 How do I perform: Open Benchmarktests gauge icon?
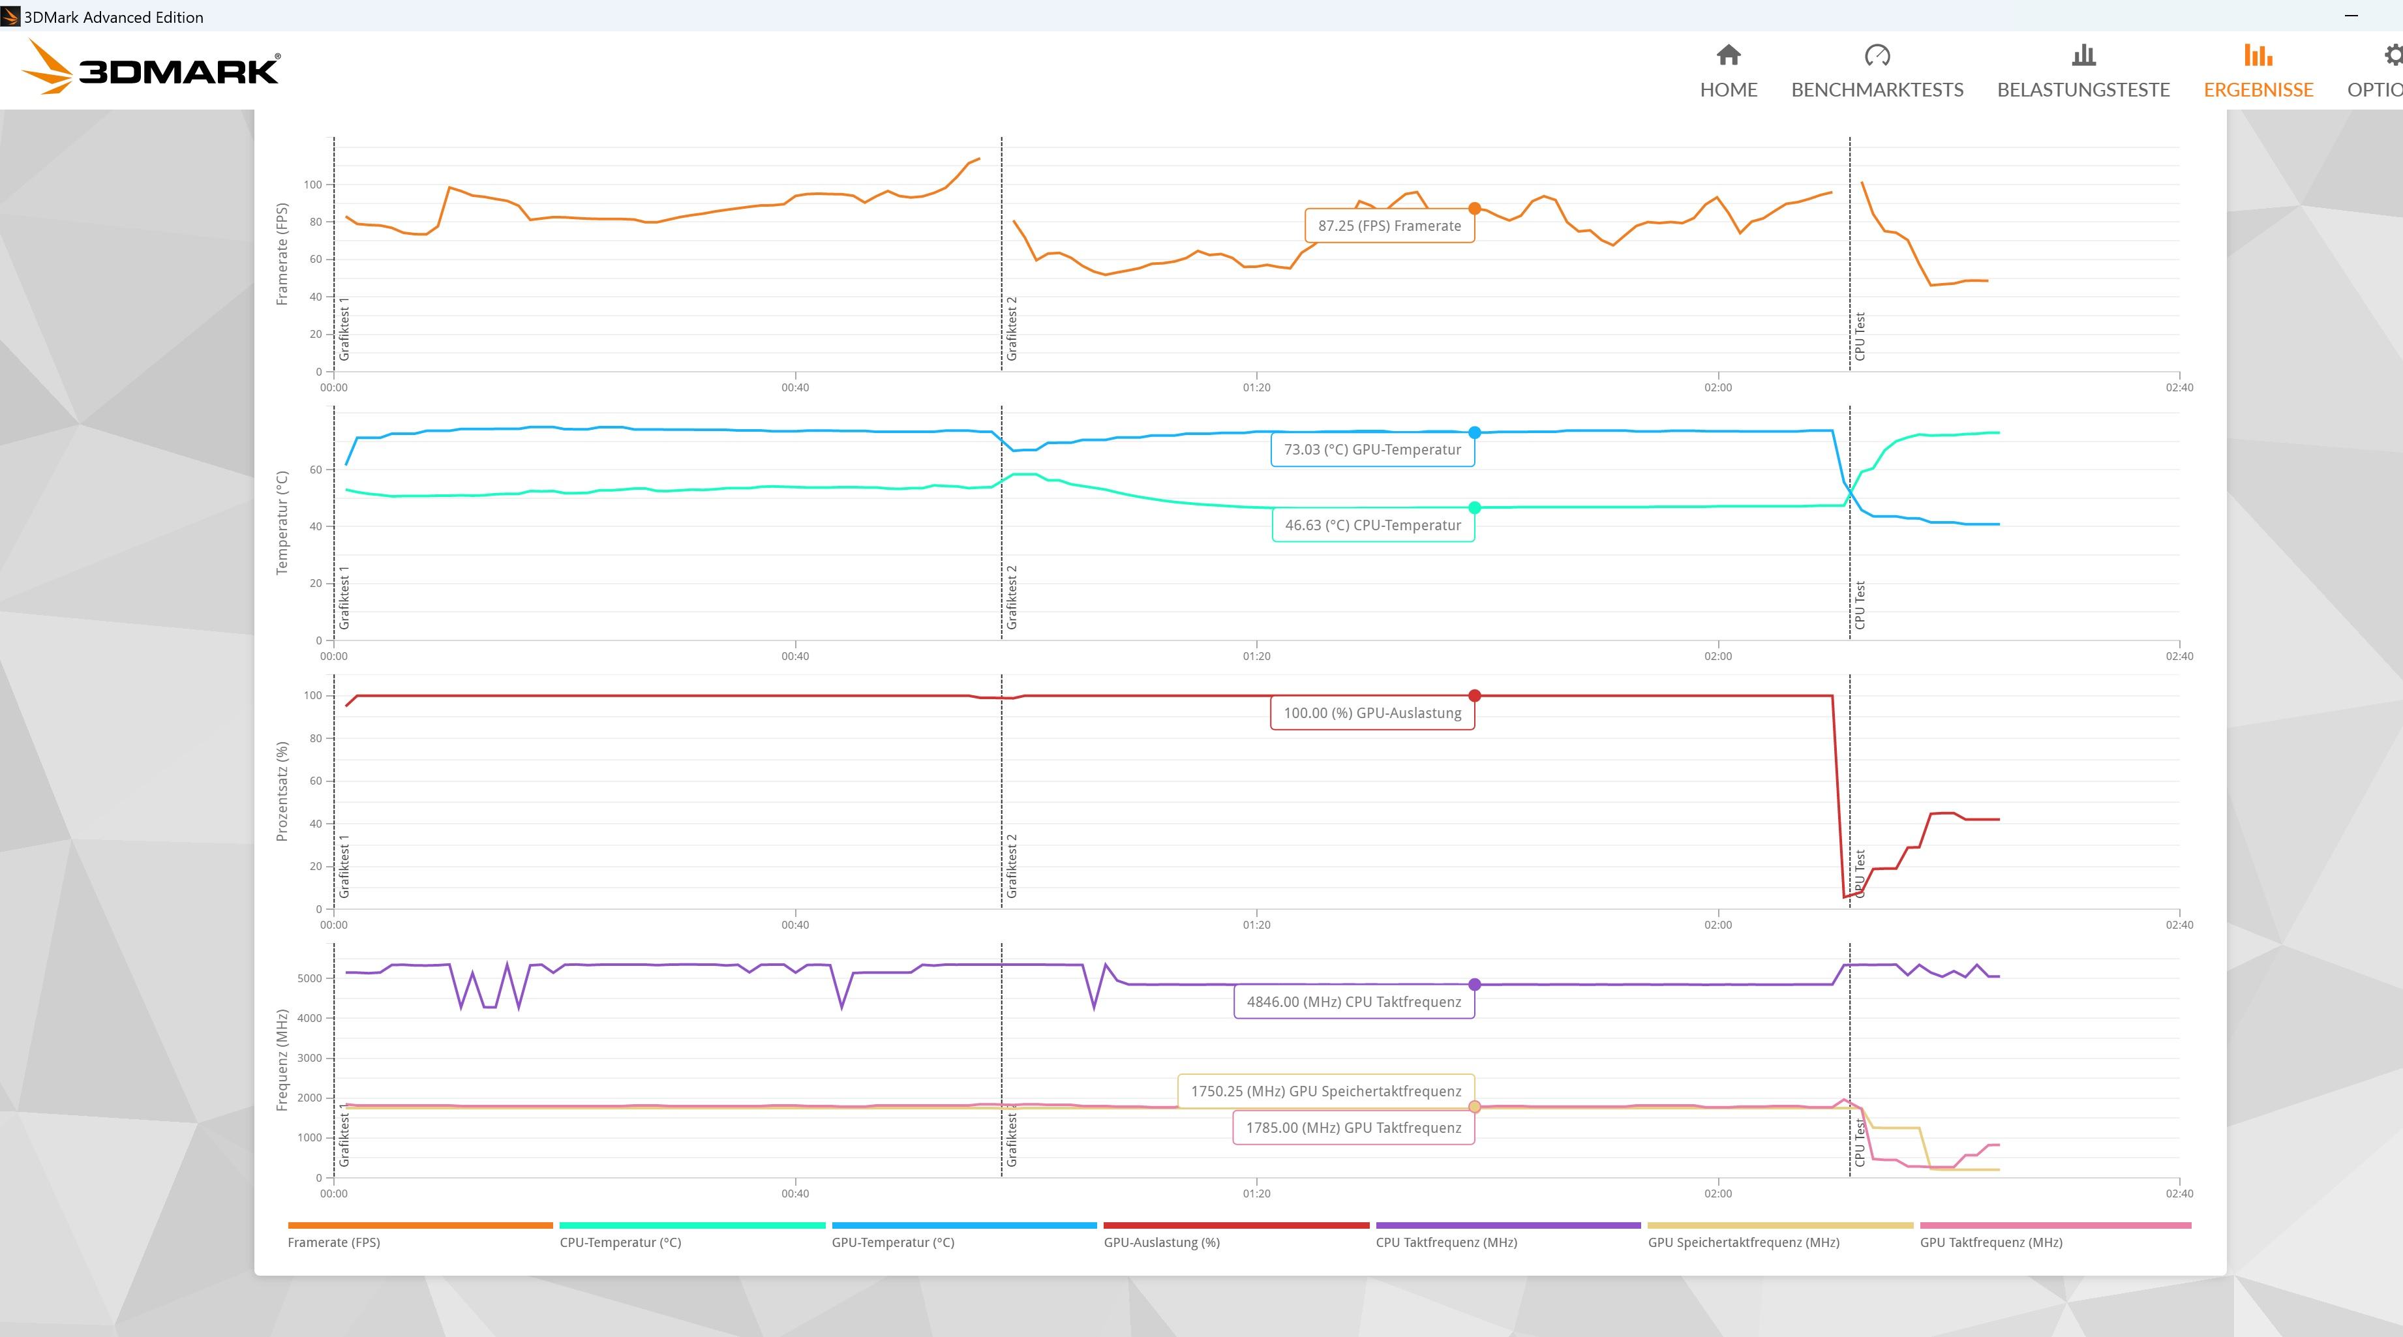pos(1877,55)
